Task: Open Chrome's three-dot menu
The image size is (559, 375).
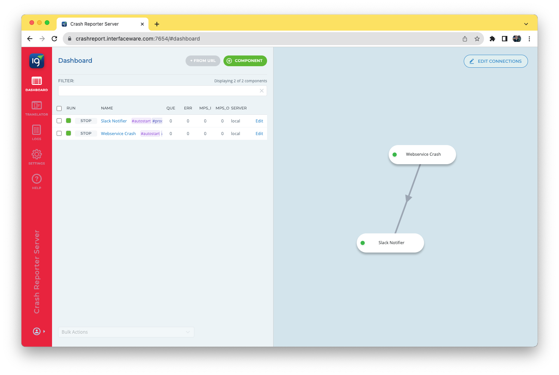Action: (529, 39)
